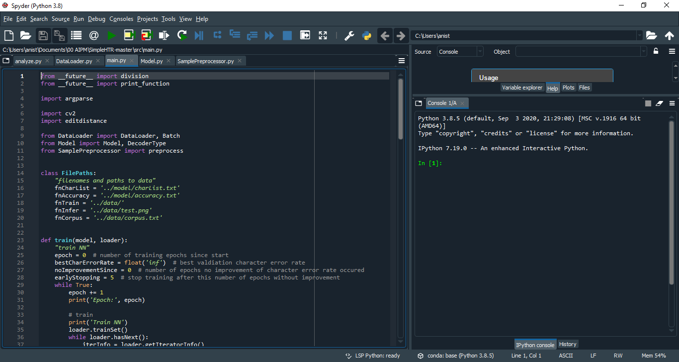
Task: Open the Source menu
Action: pos(61,18)
